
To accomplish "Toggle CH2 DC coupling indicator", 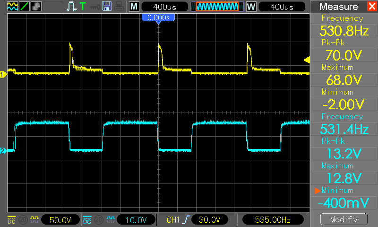I will tap(87, 220).
